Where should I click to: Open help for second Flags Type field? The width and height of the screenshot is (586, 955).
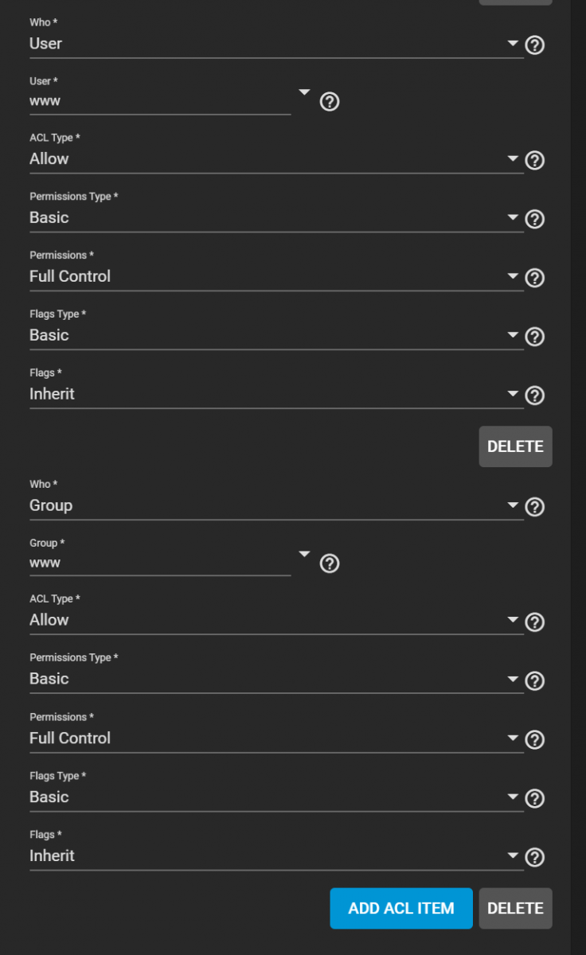point(535,798)
